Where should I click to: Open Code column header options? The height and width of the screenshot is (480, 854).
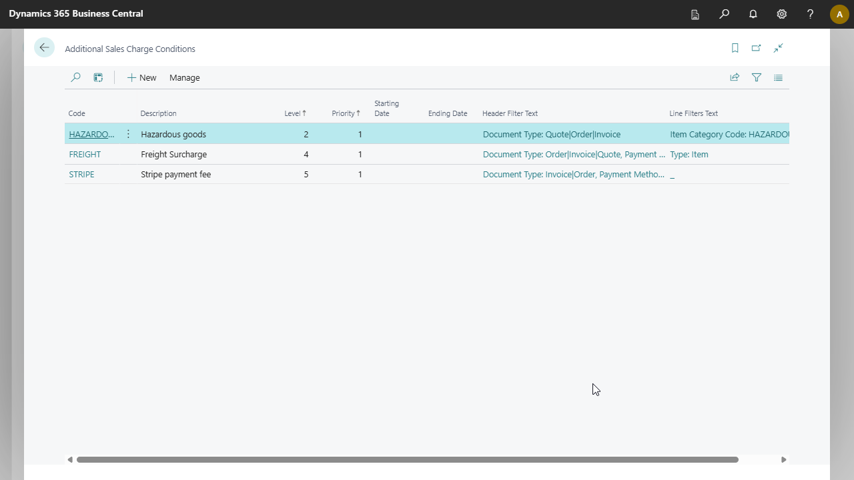(77, 113)
